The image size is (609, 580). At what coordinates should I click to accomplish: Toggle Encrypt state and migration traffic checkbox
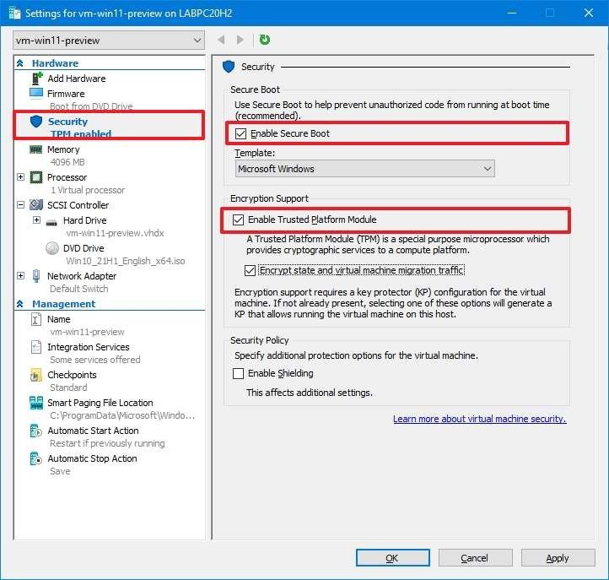(x=250, y=270)
